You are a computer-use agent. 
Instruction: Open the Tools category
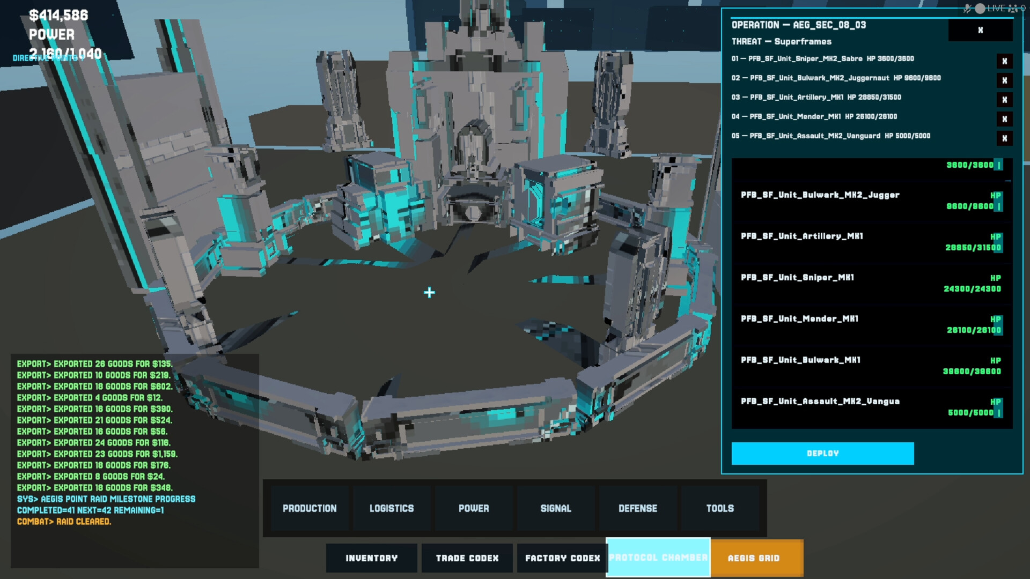click(x=720, y=508)
